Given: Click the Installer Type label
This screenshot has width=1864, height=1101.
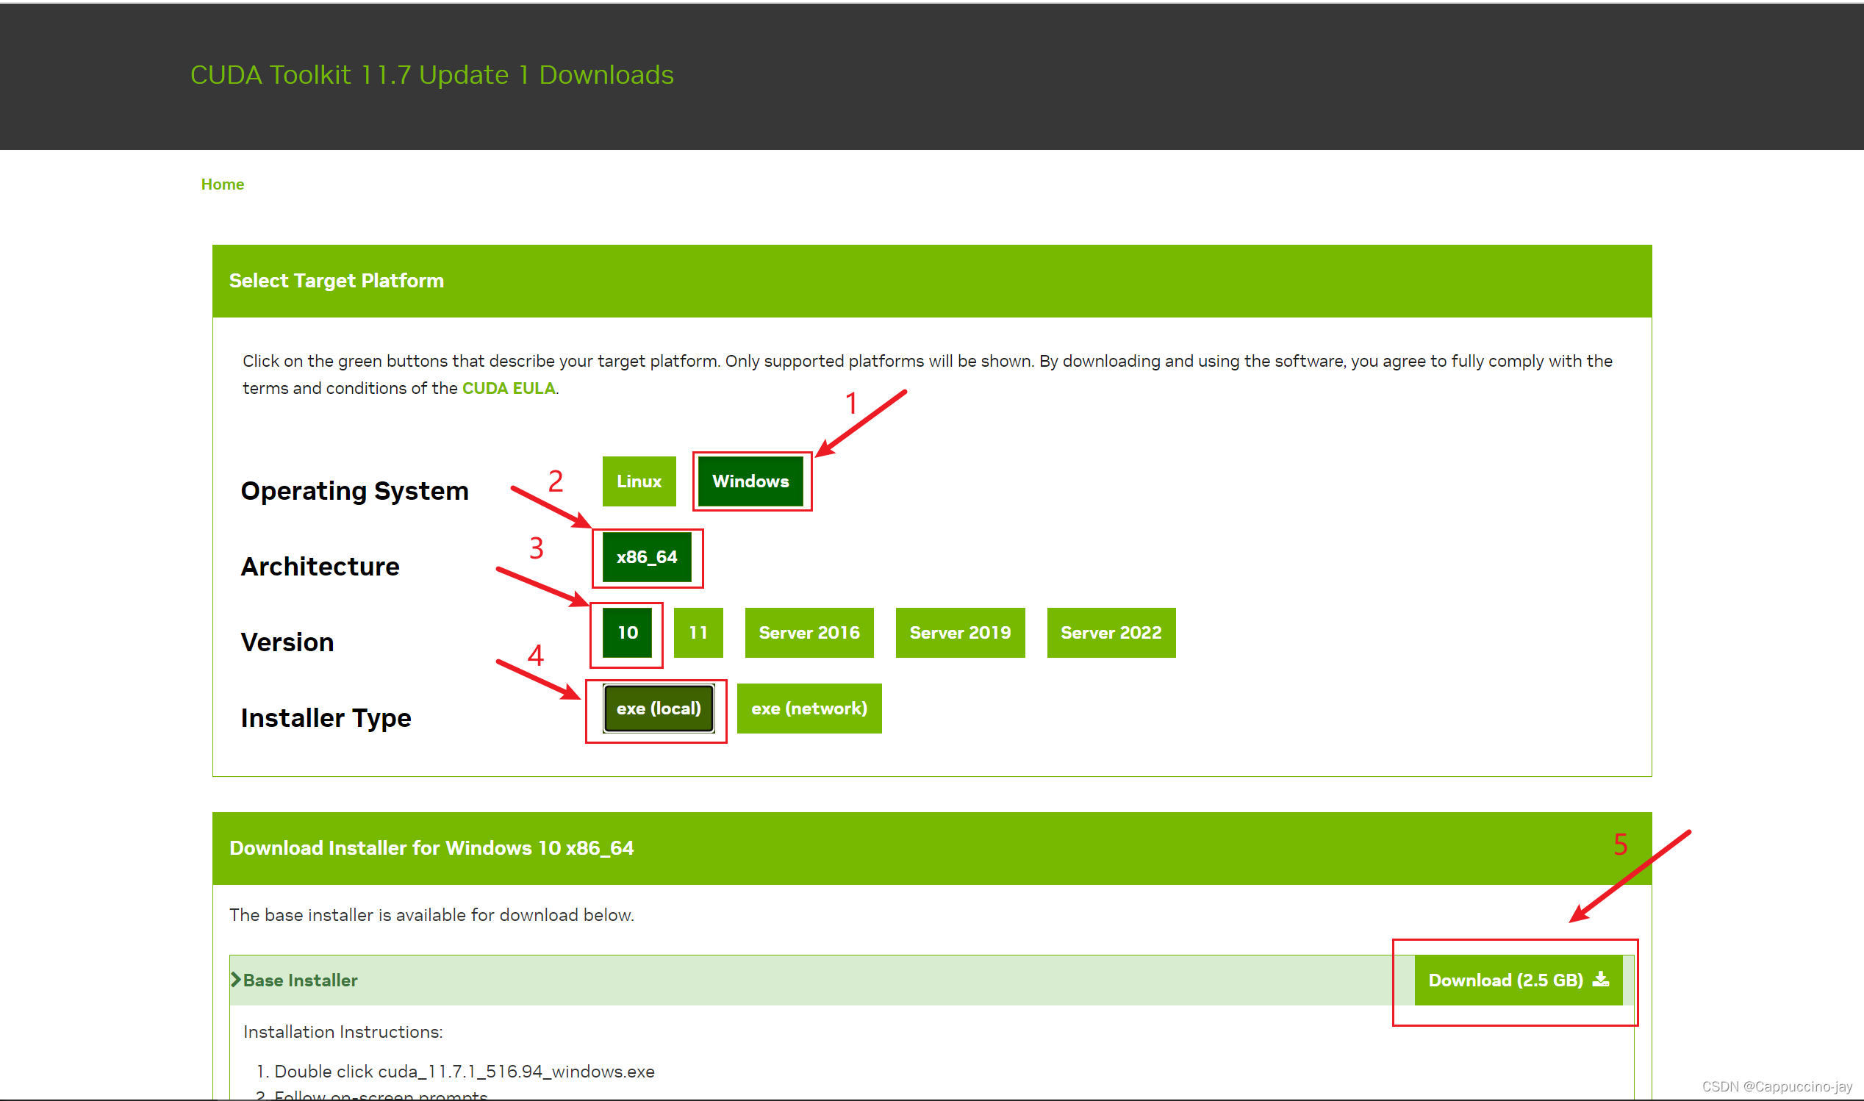Looking at the screenshot, I should [x=326, y=718].
